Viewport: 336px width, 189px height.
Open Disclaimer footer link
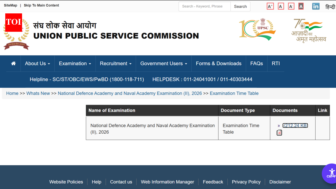coord(280,182)
